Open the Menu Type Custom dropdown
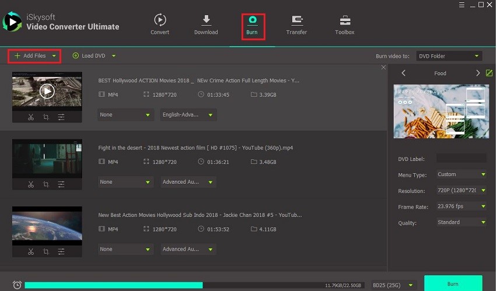Viewport: 497px width, 291px height. click(x=461, y=174)
